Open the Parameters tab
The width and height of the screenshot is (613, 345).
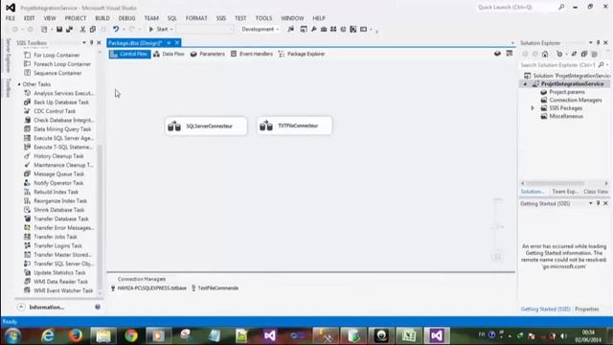(x=208, y=54)
